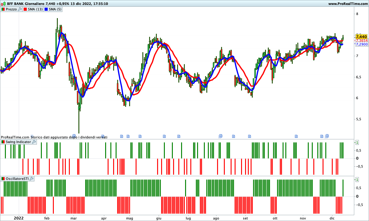The height and width of the screenshot is (221, 369).
Task: Click the Swing Indicator scale value box
Action: [x=357, y=142]
